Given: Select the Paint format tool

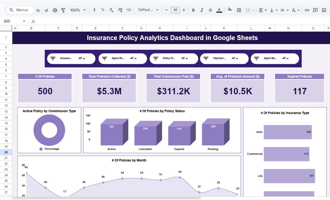Looking at the screenshot, I should [x=63, y=10].
